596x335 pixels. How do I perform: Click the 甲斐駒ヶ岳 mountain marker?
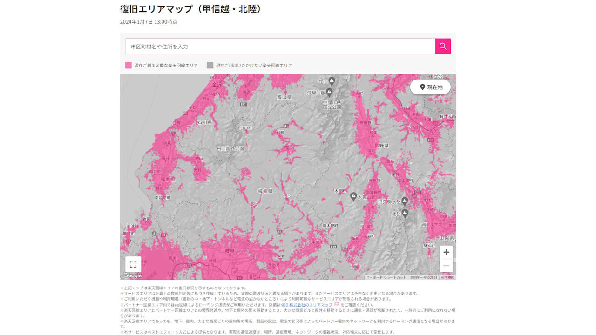[x=405, y=201]
